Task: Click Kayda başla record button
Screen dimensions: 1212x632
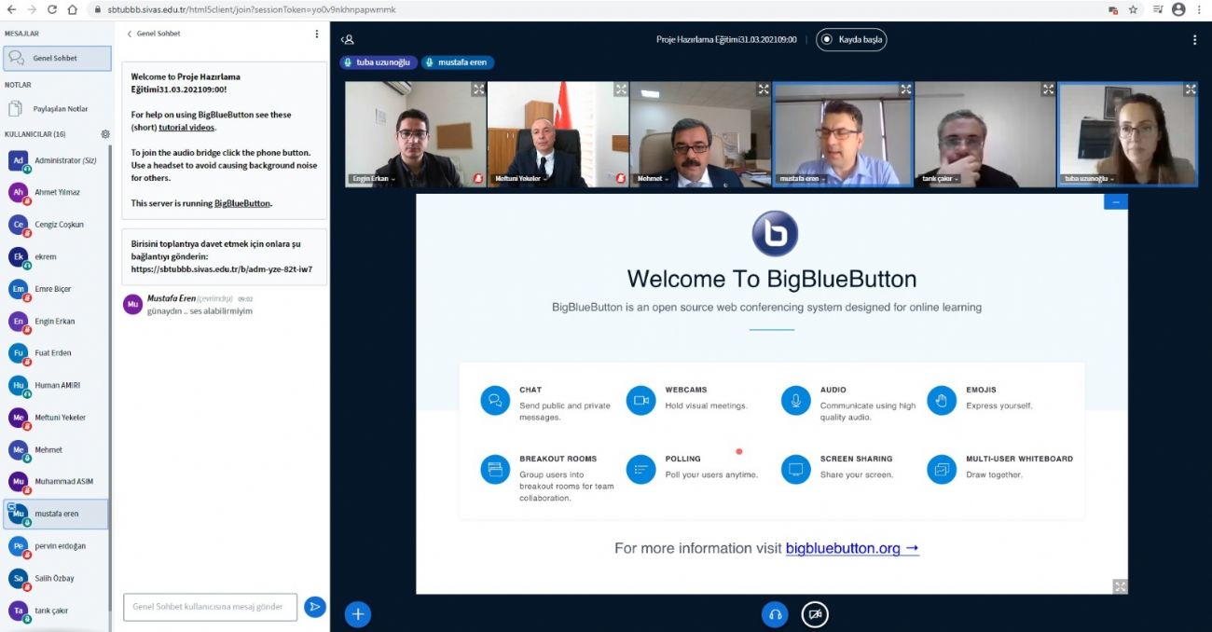Action: 852,40
